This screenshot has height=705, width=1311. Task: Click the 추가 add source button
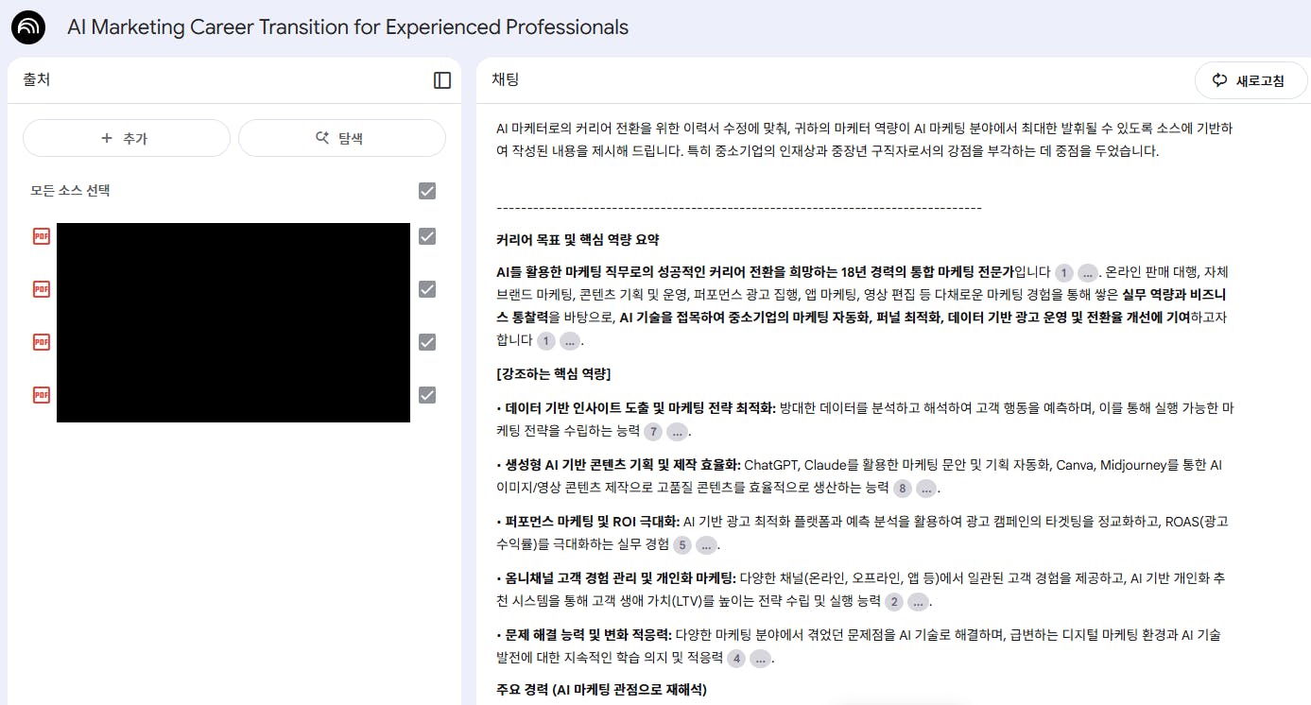tap(127, 138)
